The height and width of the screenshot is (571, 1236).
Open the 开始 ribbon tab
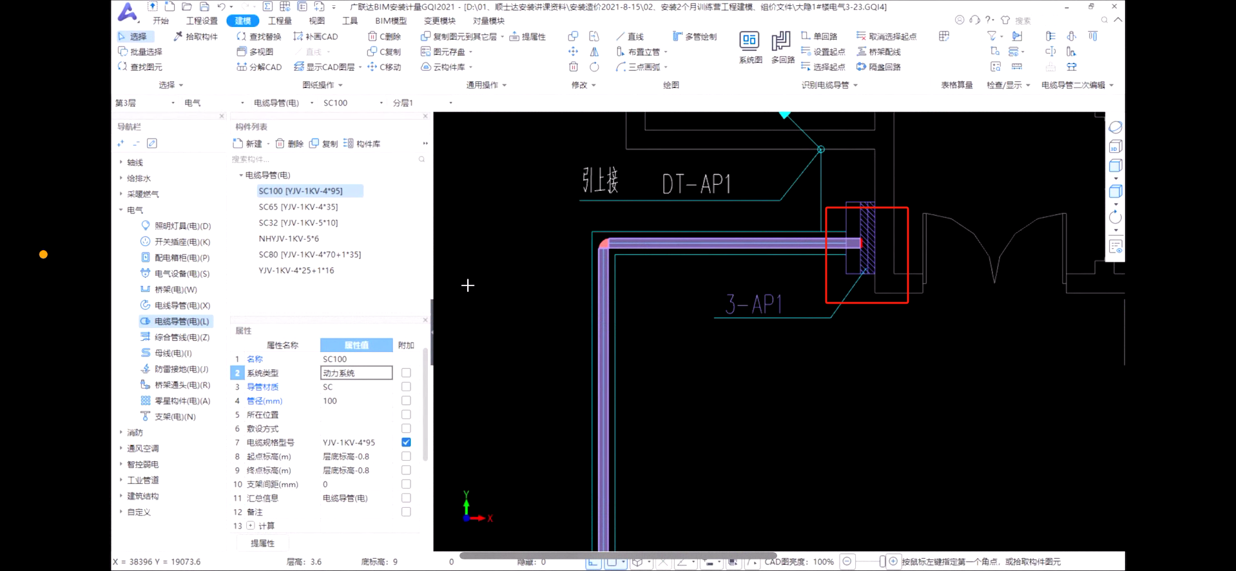160,21
